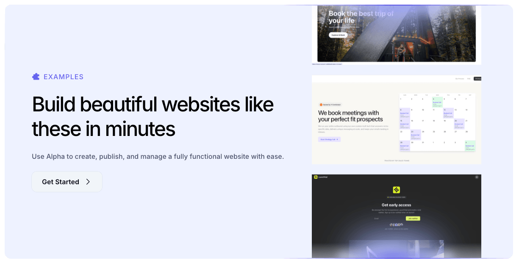Click the chevron arrow inside Get Started
519x263 pixels.
point(88,182)
